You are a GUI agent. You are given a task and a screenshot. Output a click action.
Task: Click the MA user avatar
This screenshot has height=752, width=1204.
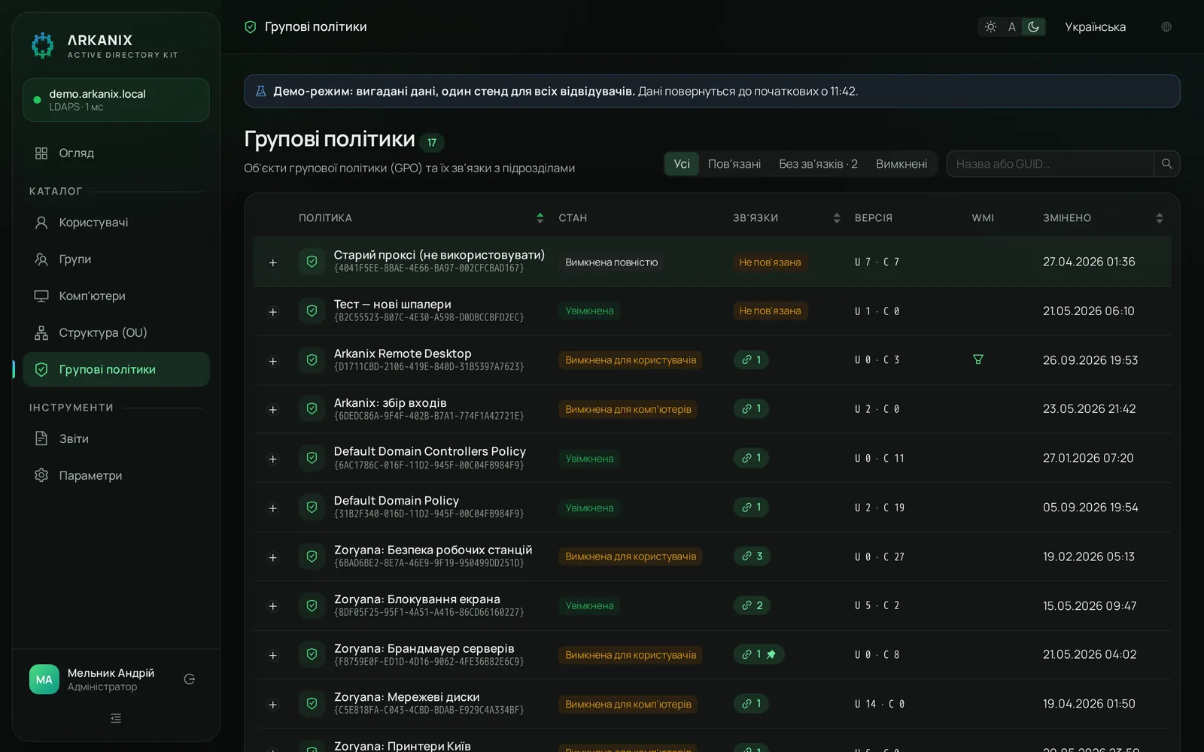point(44,680)
